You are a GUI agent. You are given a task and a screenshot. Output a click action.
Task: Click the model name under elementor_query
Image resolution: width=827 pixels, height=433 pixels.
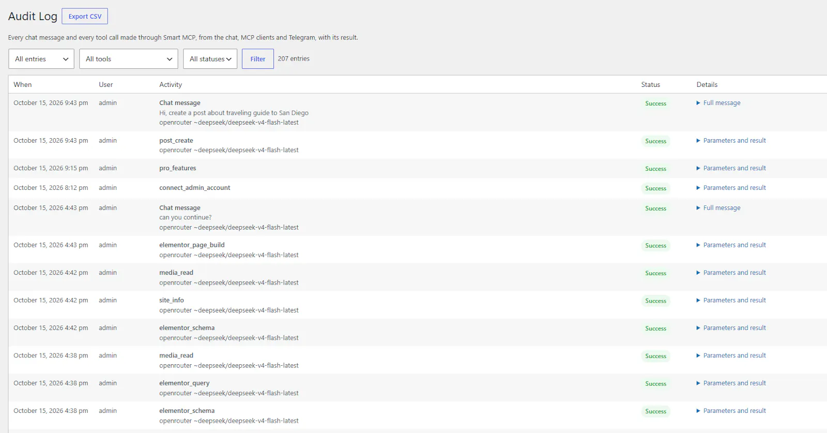tap(229, 393)
